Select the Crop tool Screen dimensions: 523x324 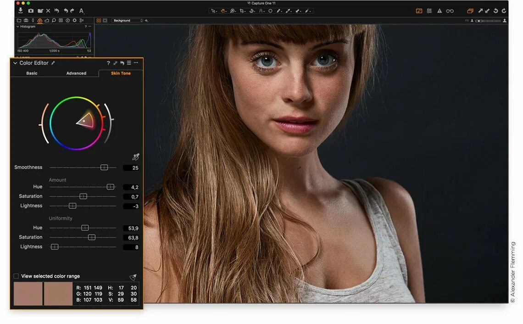coord(243,11)
